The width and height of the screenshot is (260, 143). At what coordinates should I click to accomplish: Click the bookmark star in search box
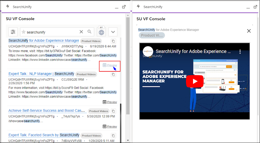23,32
